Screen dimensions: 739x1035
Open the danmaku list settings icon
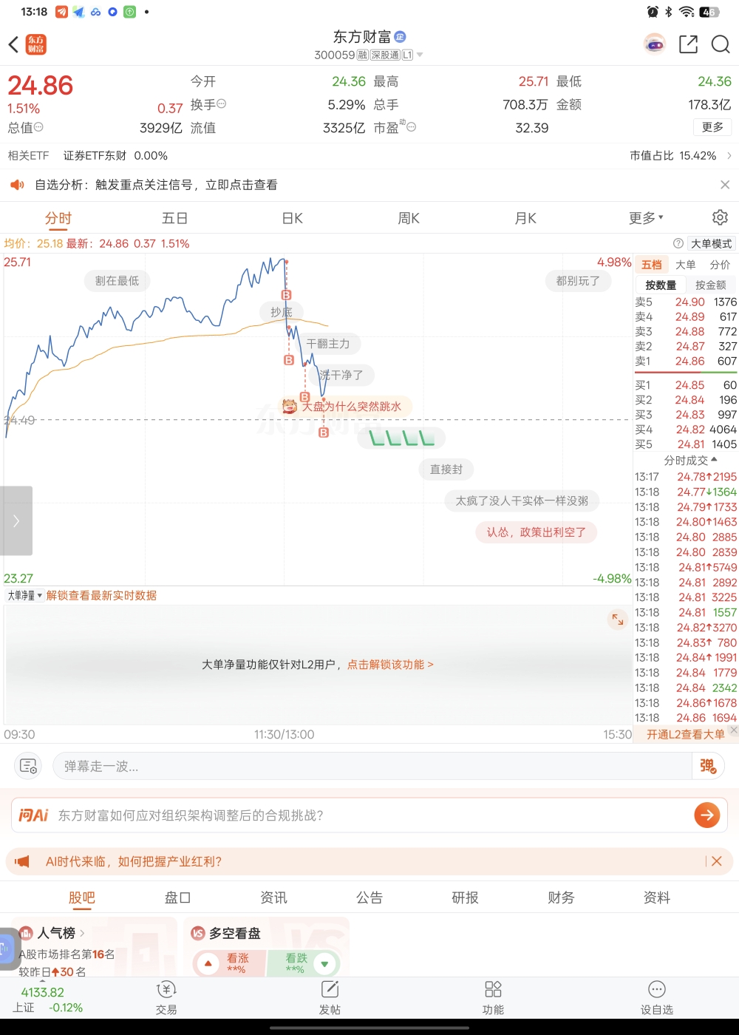[28, 766]
